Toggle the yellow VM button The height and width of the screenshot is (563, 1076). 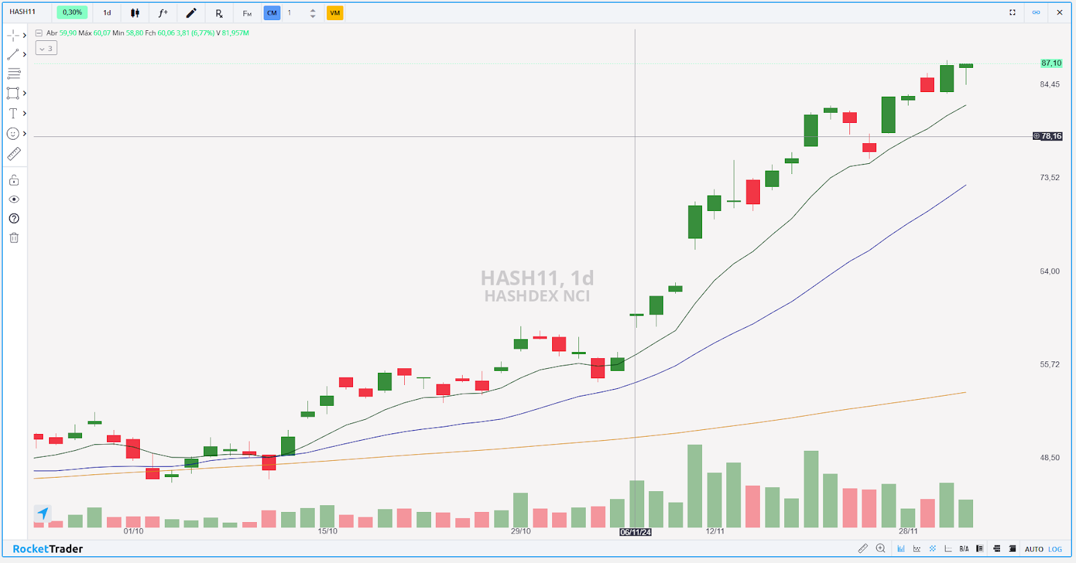(x=335, y=13)
